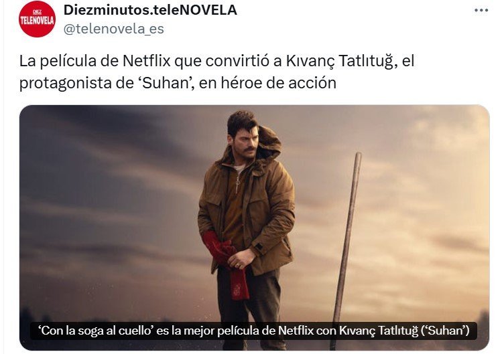Open the Diezminutos.teleNOVELA profile name
The height and width of the screenshot is (354, 500).
[x=150, y=10]
